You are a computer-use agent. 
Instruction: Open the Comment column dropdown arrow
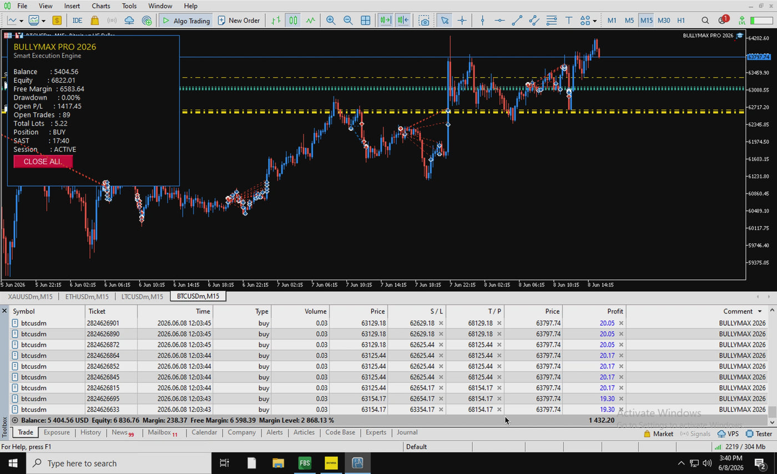[x=759, y=311]
